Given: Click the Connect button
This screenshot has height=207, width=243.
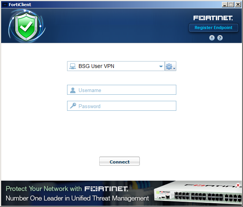Looking at the screenshot, I should pyautogui.click(x=120, y=161).
